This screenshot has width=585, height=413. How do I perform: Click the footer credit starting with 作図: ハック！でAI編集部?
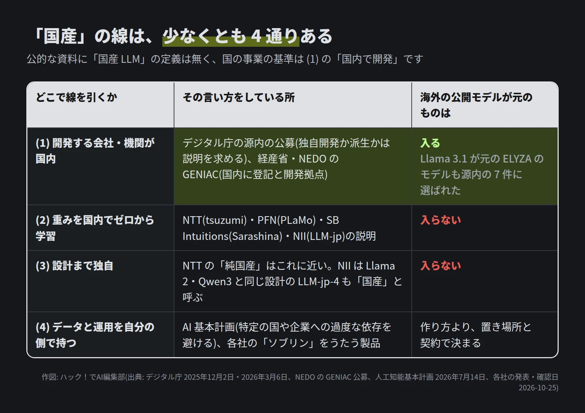(x=300, y=382)
